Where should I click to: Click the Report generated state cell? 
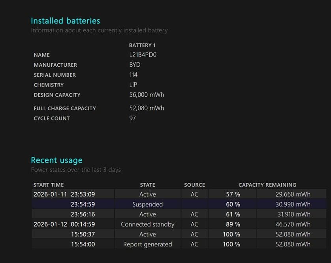(x=147, y=244)
